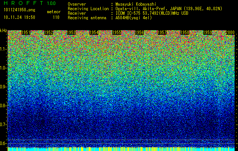The width and height of the screenshot is (238, 151).
Task: Click the 1952 time marker
Action: point(48,32)
